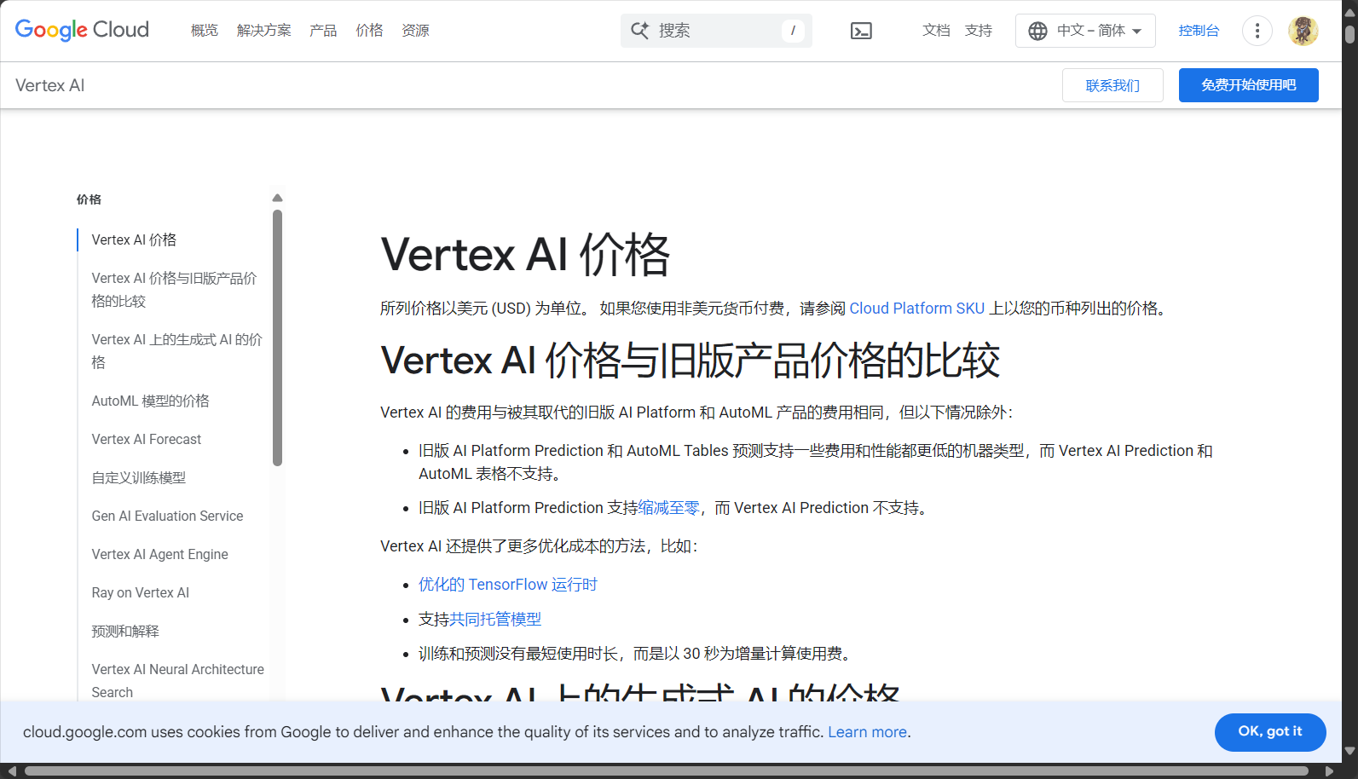Open the 概览 menu
The image size is (1358, 779).
[x=205, y=31]
